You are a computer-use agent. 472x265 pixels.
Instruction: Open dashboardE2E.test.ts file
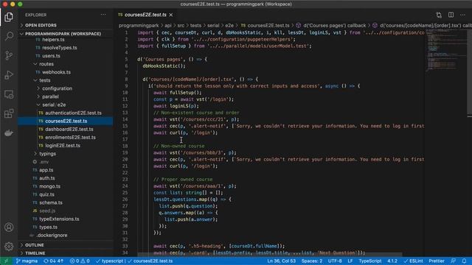click(66, 129)
